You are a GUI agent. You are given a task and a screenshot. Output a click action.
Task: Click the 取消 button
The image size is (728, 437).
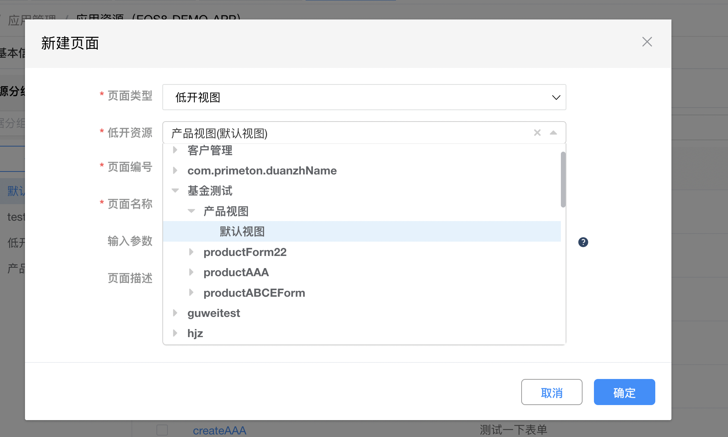point(551,392)
